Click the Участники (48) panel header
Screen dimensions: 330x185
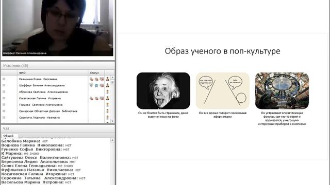point(58,66)
